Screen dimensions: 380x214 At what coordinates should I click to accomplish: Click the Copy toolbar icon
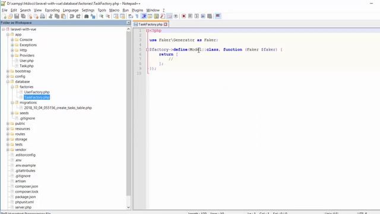(57, 16)
